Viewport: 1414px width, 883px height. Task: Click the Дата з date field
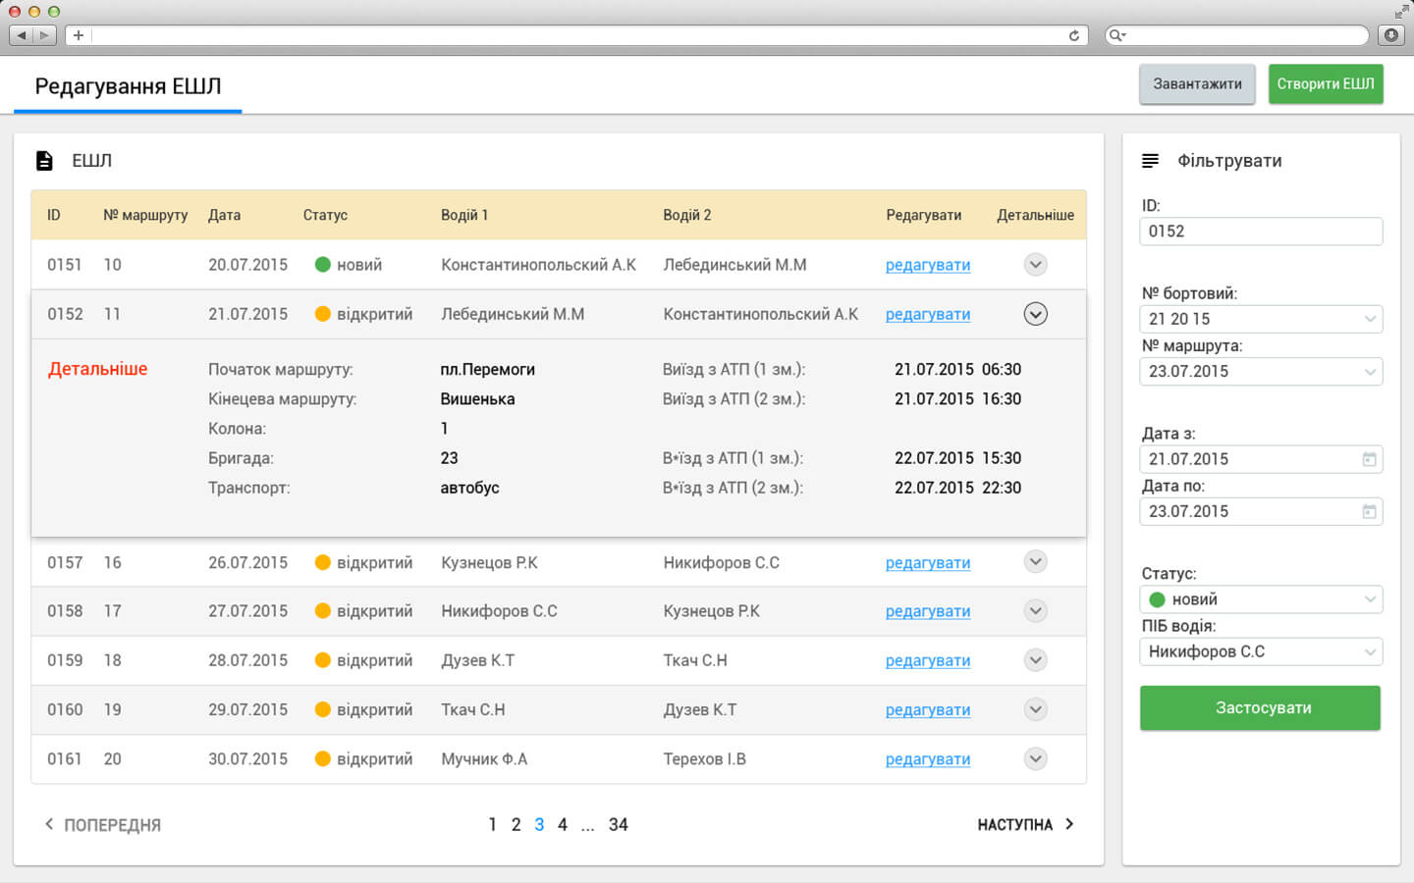(1261, 459)
